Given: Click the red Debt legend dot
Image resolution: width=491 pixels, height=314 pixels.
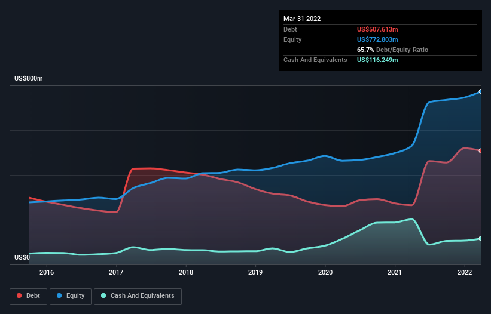Looking at the screenshot, I should coord(19,295).
